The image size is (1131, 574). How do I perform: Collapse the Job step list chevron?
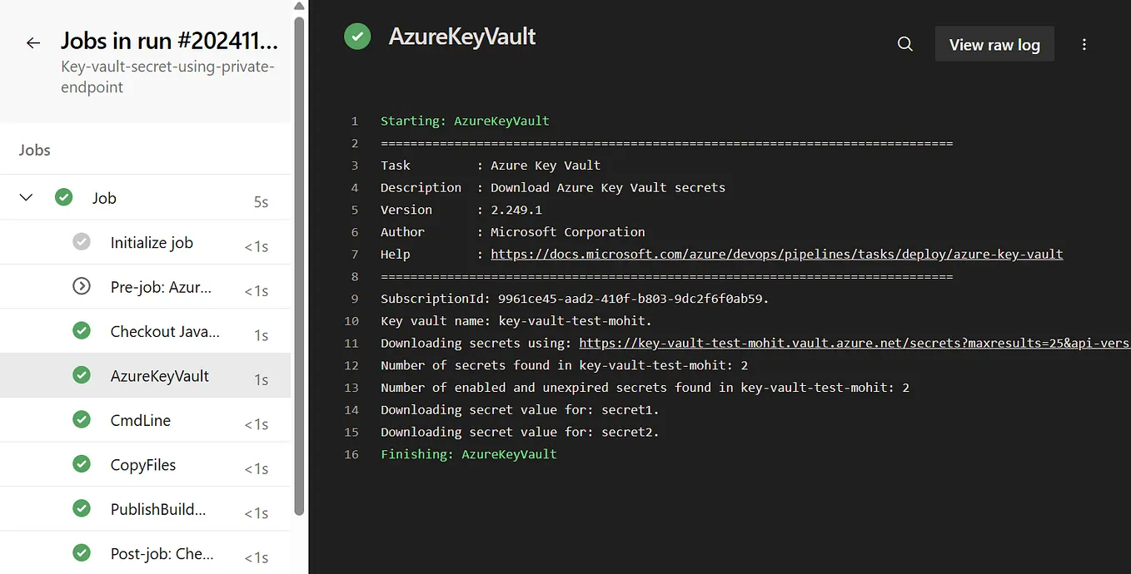point(26,197)
